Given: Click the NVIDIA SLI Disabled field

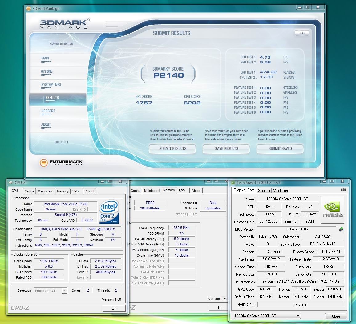Looking at the screenshot, I should point(301,305).
